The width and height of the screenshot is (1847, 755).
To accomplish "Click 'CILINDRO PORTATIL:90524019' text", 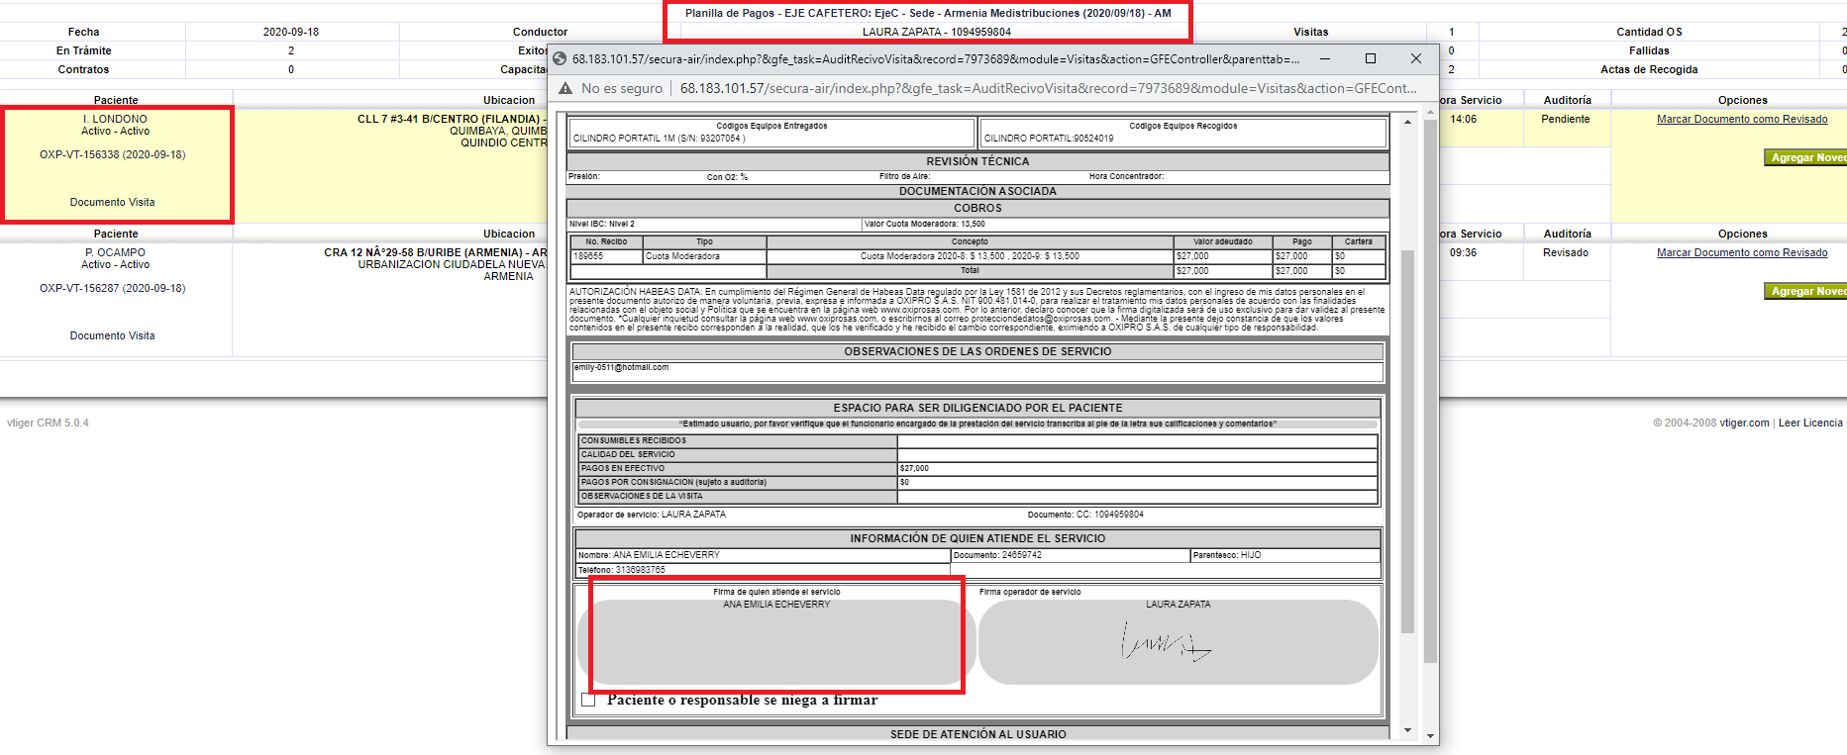I will click(1048, 139).
